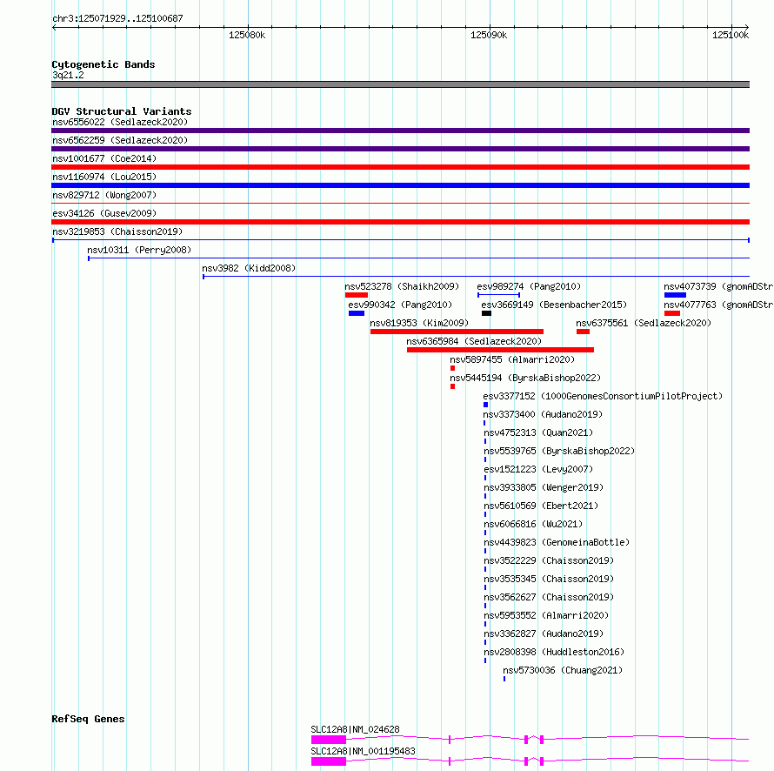This screenshot has width=774, height=771.
Task: Open variant esv3377152 (1000GenomesConsortiumPilotProject) label
Action: click(x=603, y=396)
